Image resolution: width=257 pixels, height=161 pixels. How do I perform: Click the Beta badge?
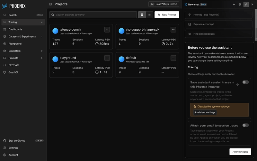tap(203, 5)
